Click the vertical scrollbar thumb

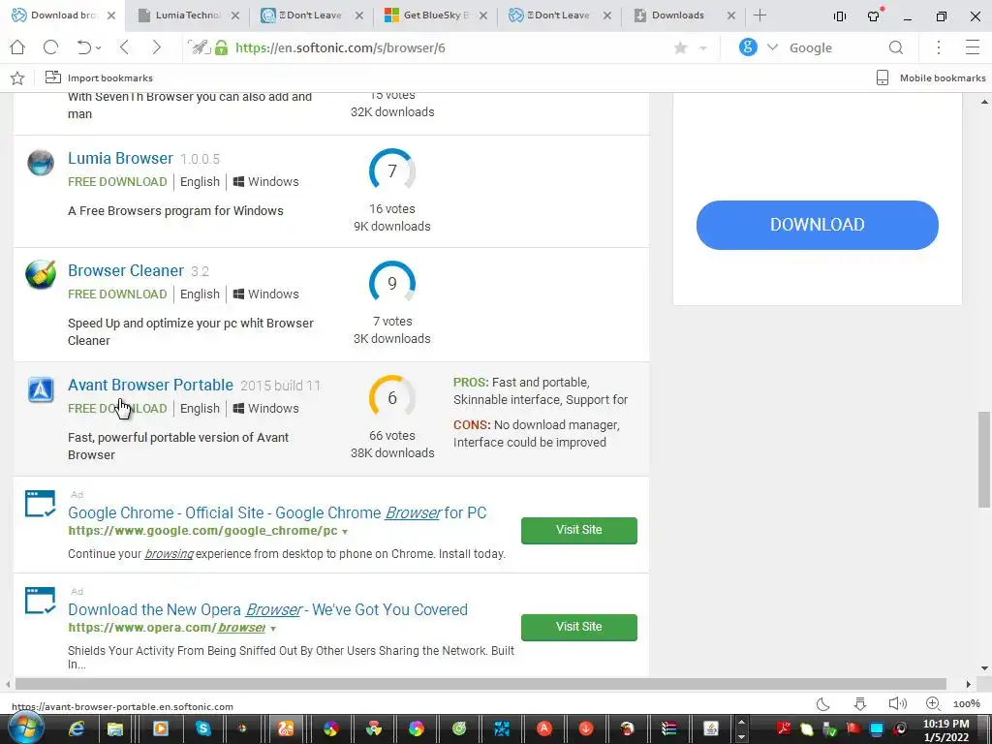984,459
